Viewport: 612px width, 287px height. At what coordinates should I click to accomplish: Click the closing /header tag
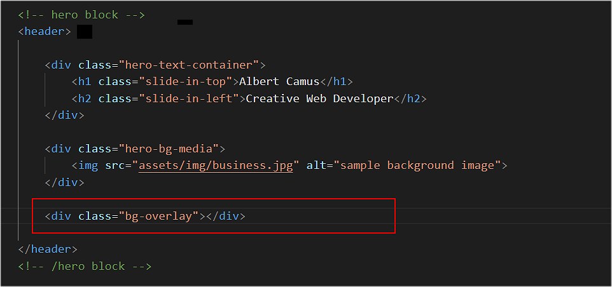coord(48,250)
